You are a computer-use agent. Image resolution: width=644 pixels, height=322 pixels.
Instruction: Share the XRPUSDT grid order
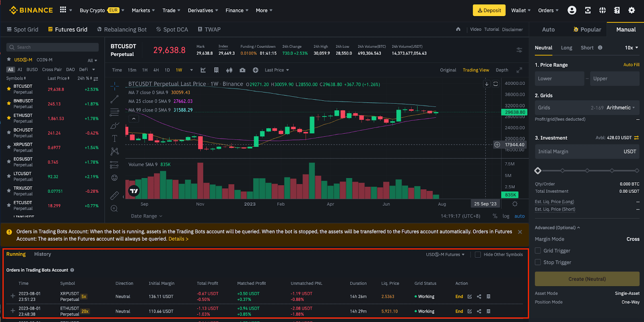point(479,297)
